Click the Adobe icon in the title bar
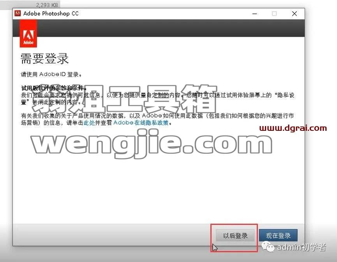Image resolution: width=337 pixels, height=262 pixels. (x=18, y=13)
